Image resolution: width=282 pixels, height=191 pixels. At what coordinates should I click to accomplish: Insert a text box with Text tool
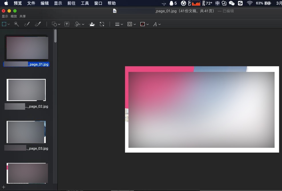[x=67, y=24]
